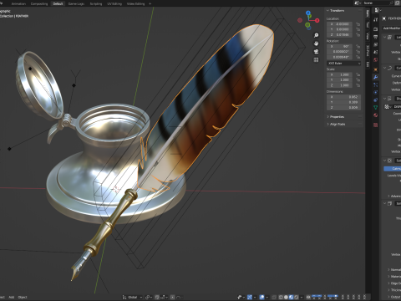401x301 pixels.
Task: Switch to the UV Editing workspace tab
Action: click(114, 3)
